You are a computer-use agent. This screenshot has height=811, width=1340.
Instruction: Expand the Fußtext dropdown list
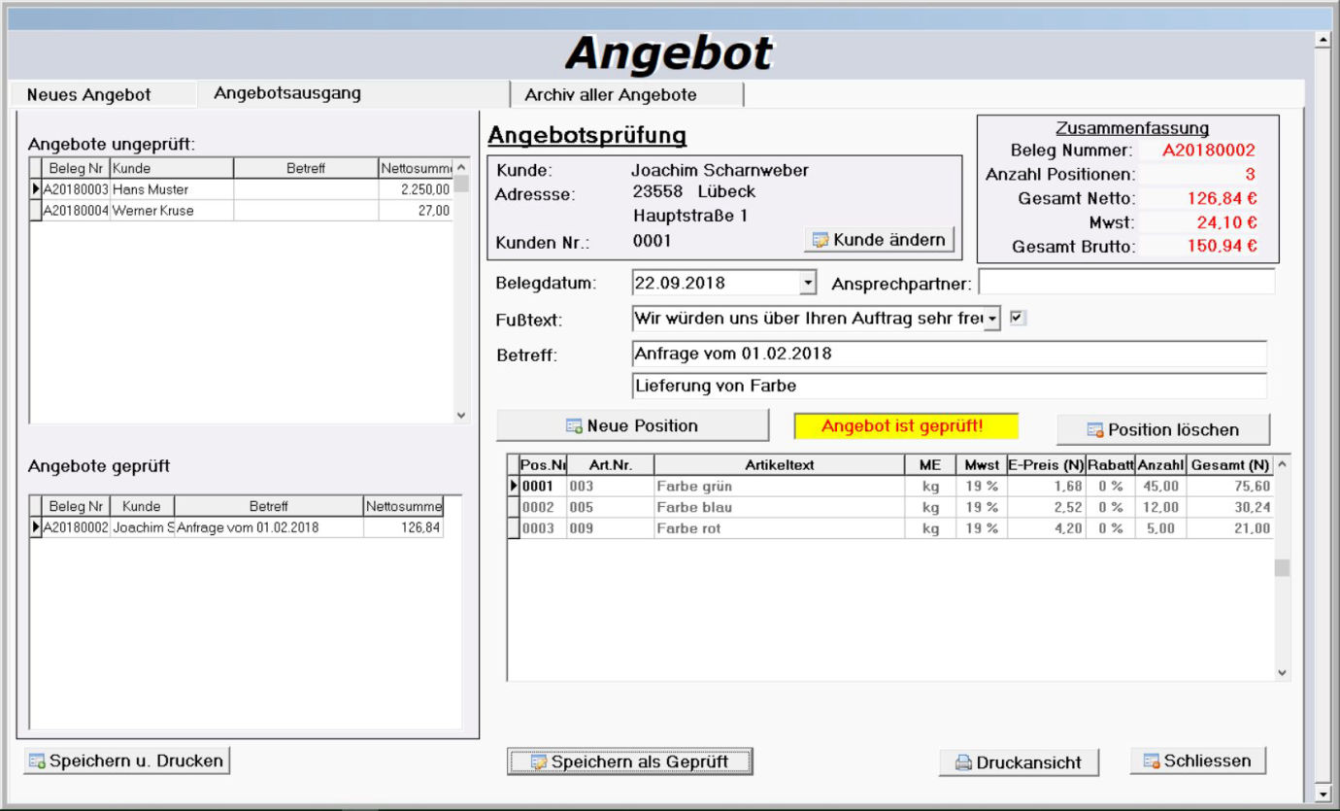tap(991, 319)
